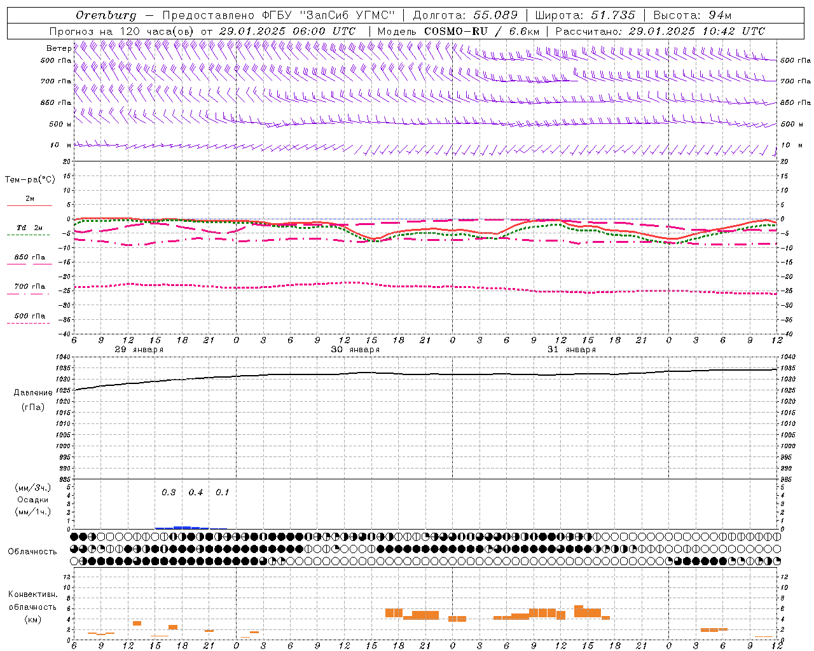Click the "Долгота: 55.089" header value
Image resolution: width=814 pixels, height=651 pixels.
466,15
